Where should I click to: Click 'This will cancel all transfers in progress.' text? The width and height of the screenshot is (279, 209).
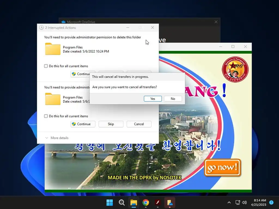[x=120, y=77]
